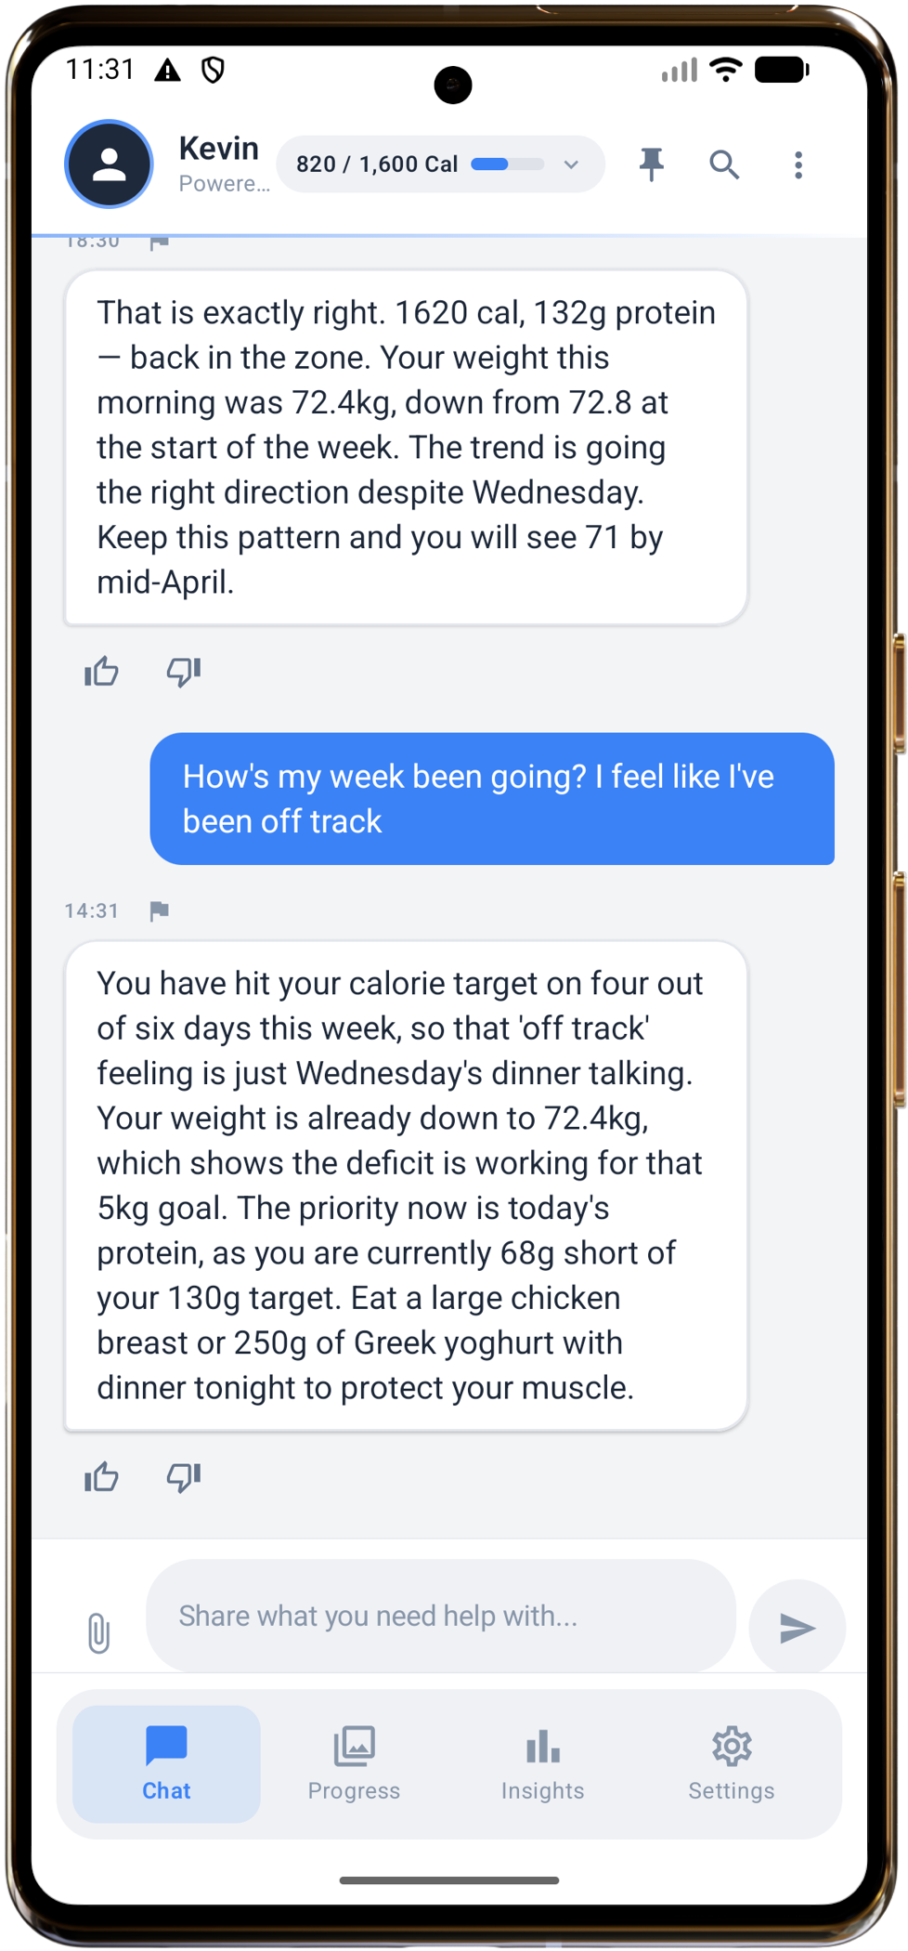Expand the calorie tracker dropdown chevron
Viewport: 908px width, 1951px height.
pyautogui.click(x=570, y=164)
